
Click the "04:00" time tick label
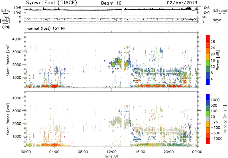(54, 152)
